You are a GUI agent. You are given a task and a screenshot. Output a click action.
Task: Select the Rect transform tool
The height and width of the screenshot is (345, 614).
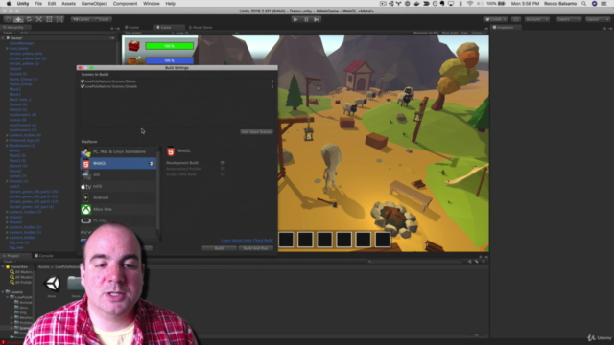[x=49, y=19]
